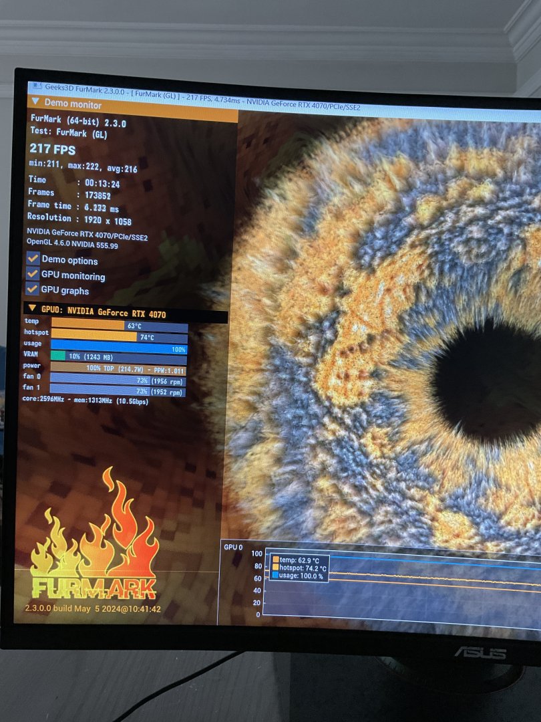This screenshot has width=541, height=722.
Task: Click the power 100% TDP bar
Action: click(118, 369)
